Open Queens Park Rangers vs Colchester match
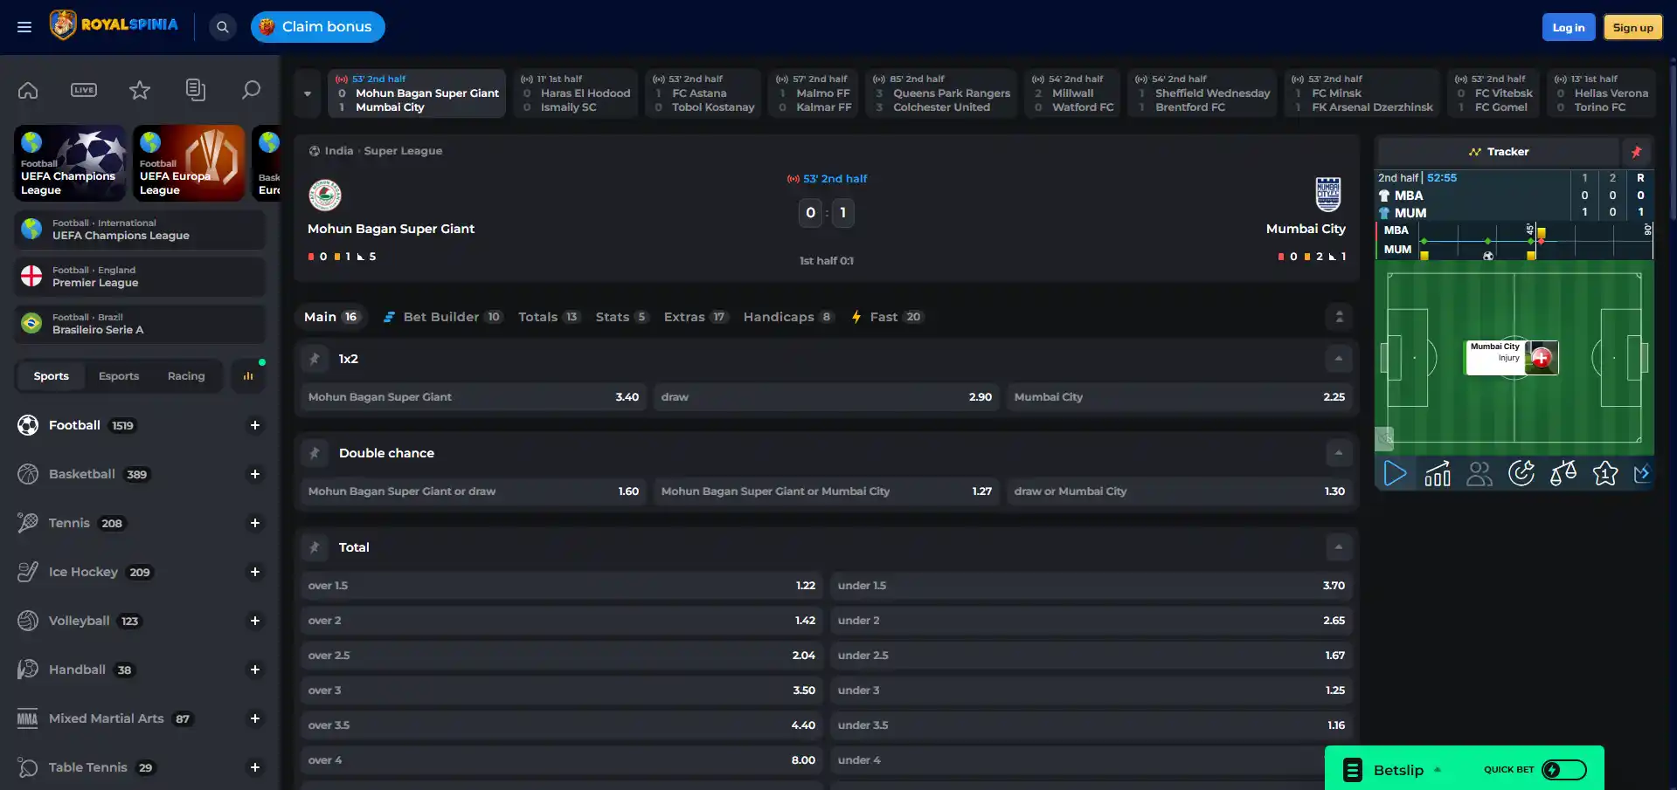The image size is (1677, 790). pos(941,93)
